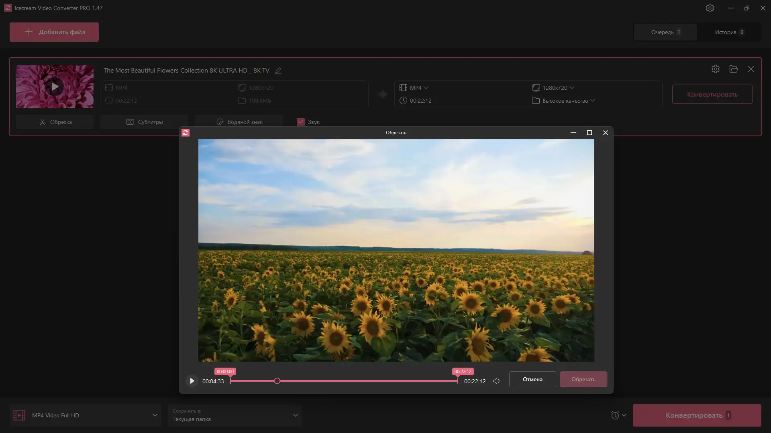
Task: Click the Отмена button
Action: (x=532, y=379)
